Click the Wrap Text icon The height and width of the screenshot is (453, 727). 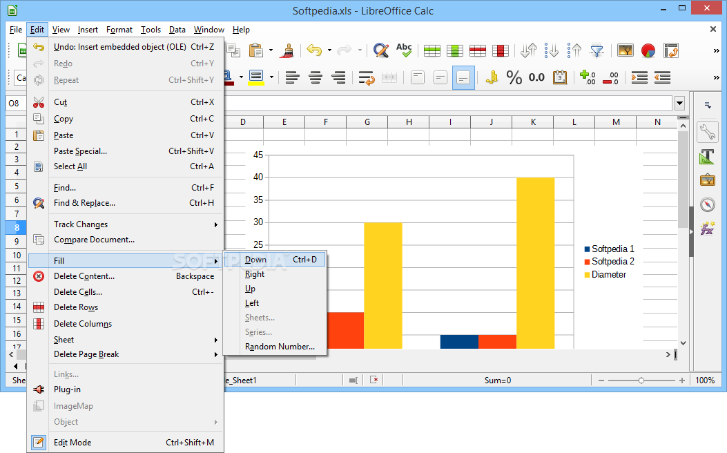coord(367,77)
